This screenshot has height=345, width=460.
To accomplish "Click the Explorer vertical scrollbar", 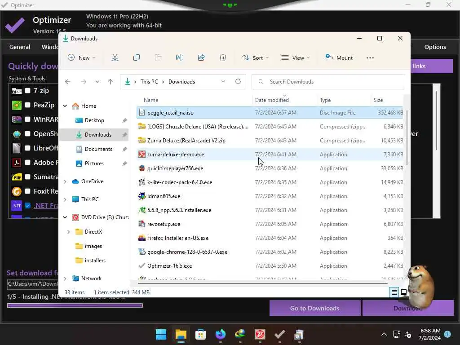I will (407, 137).
